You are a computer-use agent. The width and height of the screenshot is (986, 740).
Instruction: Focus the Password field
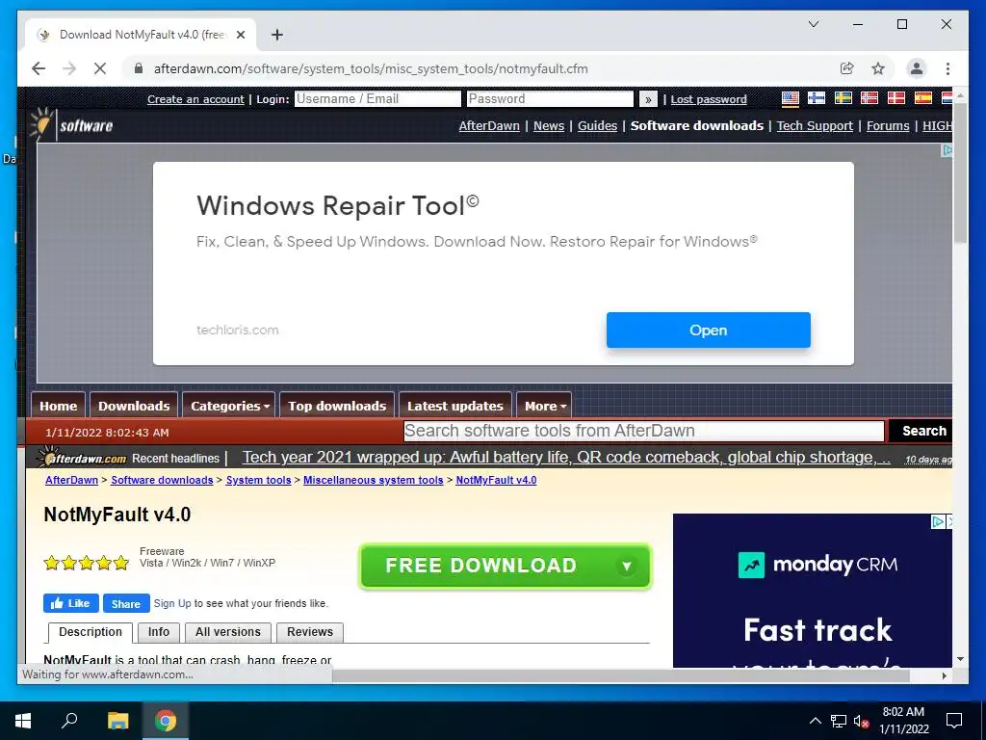[x=550, y=99]
